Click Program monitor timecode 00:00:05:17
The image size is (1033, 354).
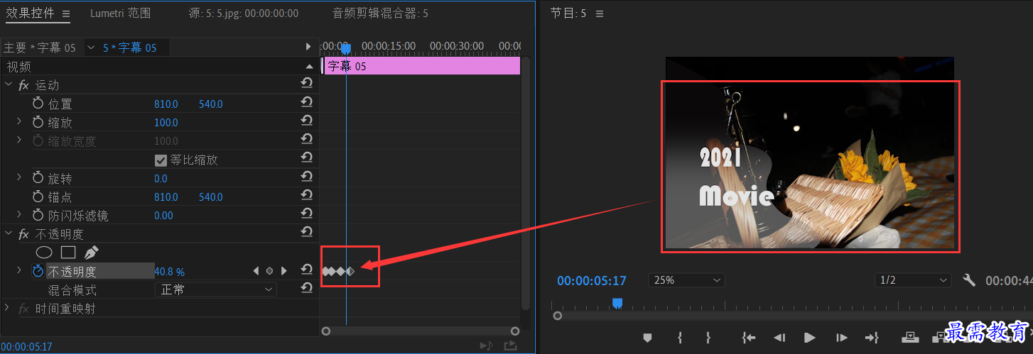[591, 280]
